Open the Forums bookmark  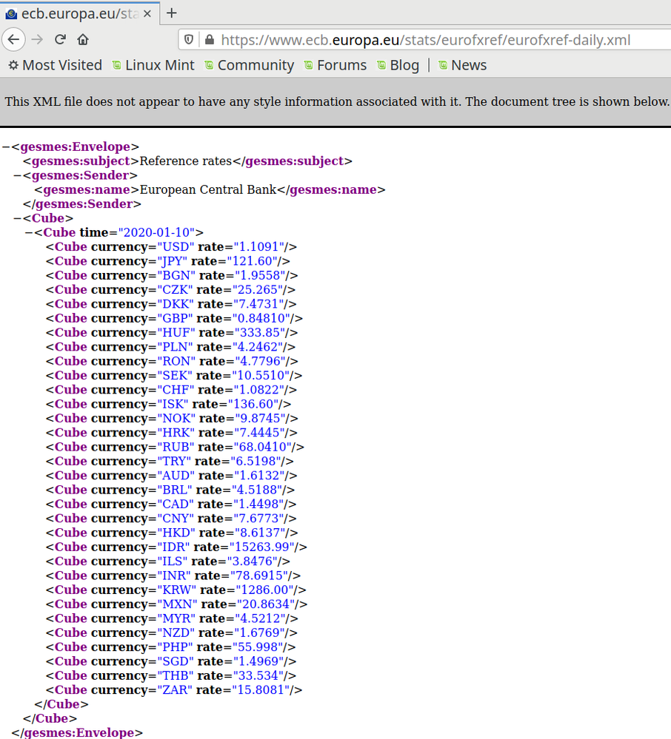tap(335, 65)
